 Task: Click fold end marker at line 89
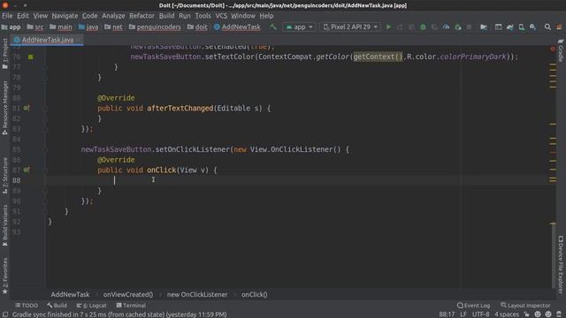tap(45, 191)
